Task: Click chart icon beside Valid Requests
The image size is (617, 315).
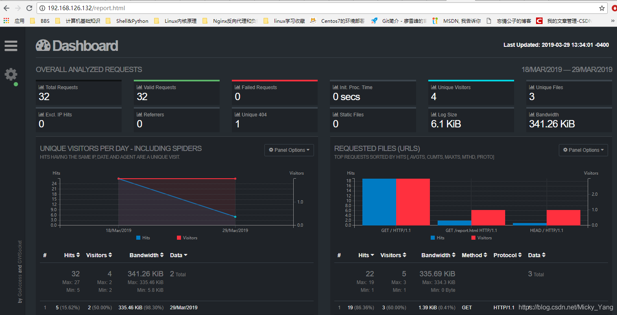Action: [140, 87]
